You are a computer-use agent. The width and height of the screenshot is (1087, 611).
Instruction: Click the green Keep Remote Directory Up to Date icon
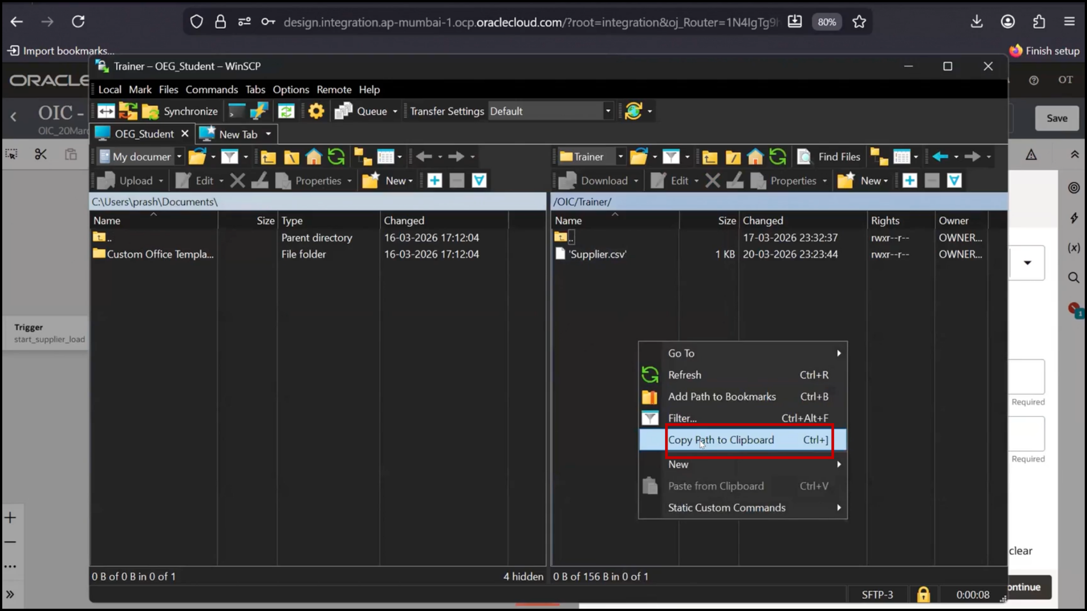click(x=286, y=111)
